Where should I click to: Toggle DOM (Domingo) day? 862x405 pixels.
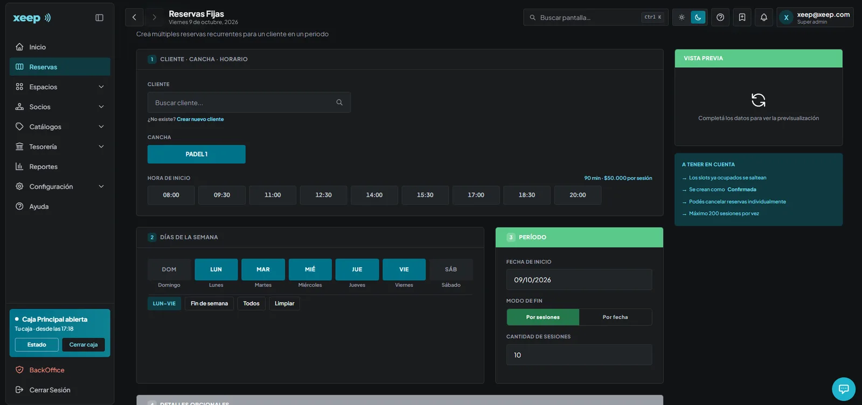click(169, 269)
